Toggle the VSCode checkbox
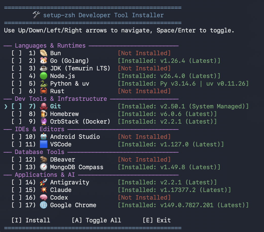 pyautogui.click(x=16, y=144)
